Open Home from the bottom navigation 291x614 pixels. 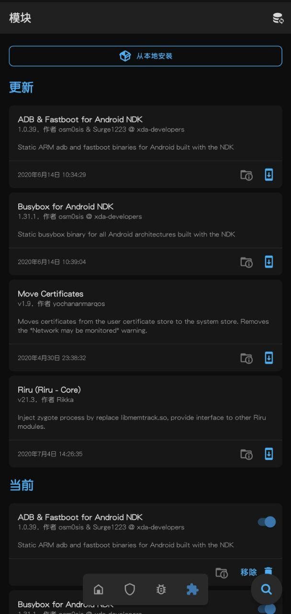(x=99, y=589)
